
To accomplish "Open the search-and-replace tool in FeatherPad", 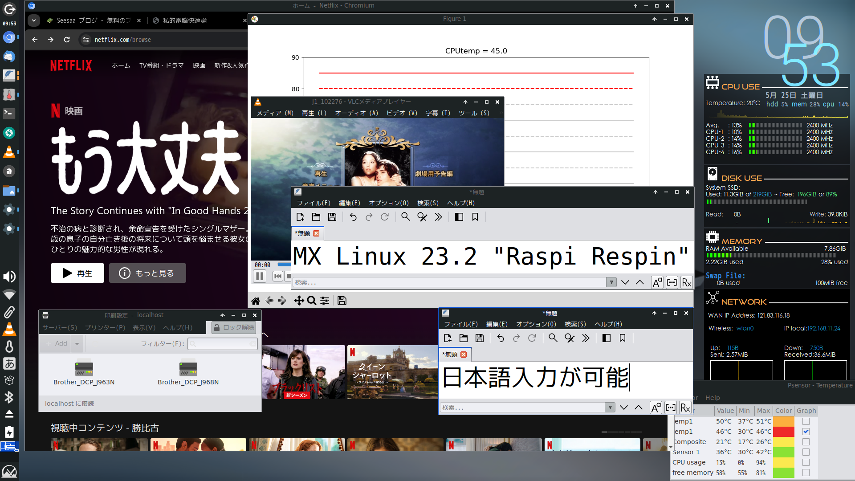I will [422, 217].
